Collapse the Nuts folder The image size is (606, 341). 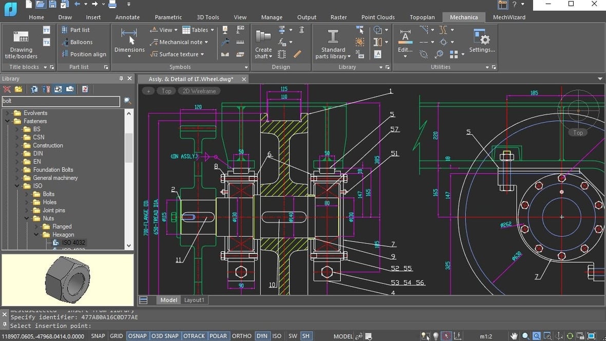pos(27,218)
